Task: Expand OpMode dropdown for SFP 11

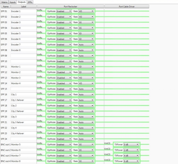Action: coord(64,67)
